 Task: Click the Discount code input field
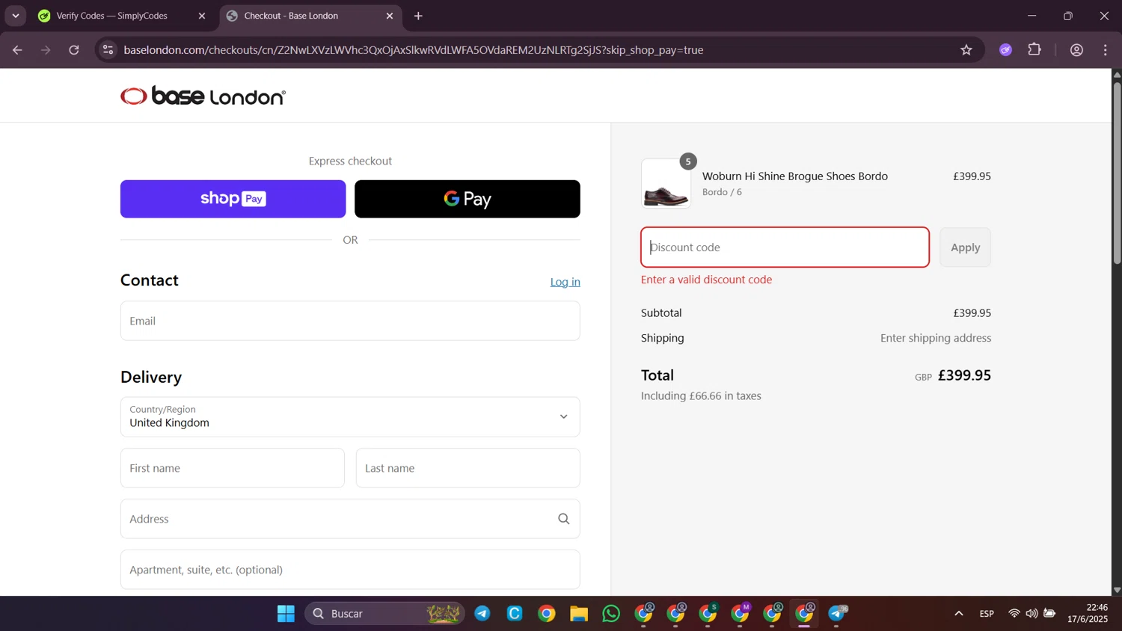pyautogui.click(x=785, y=247)
